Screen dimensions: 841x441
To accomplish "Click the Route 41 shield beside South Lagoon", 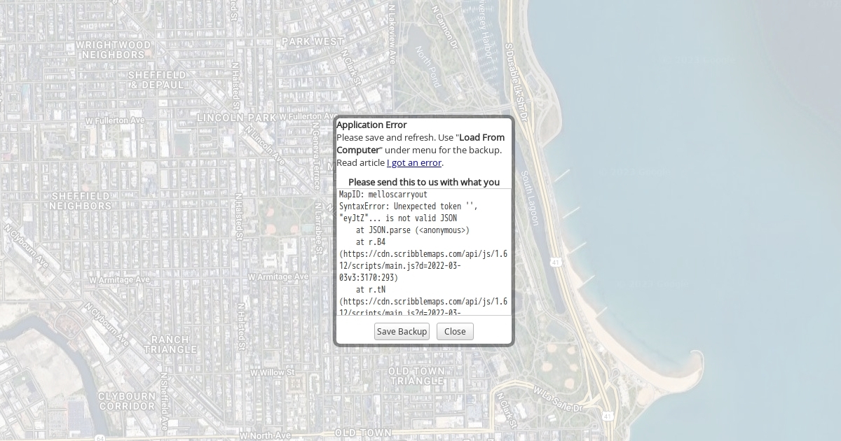I will [x=556, y=262].
